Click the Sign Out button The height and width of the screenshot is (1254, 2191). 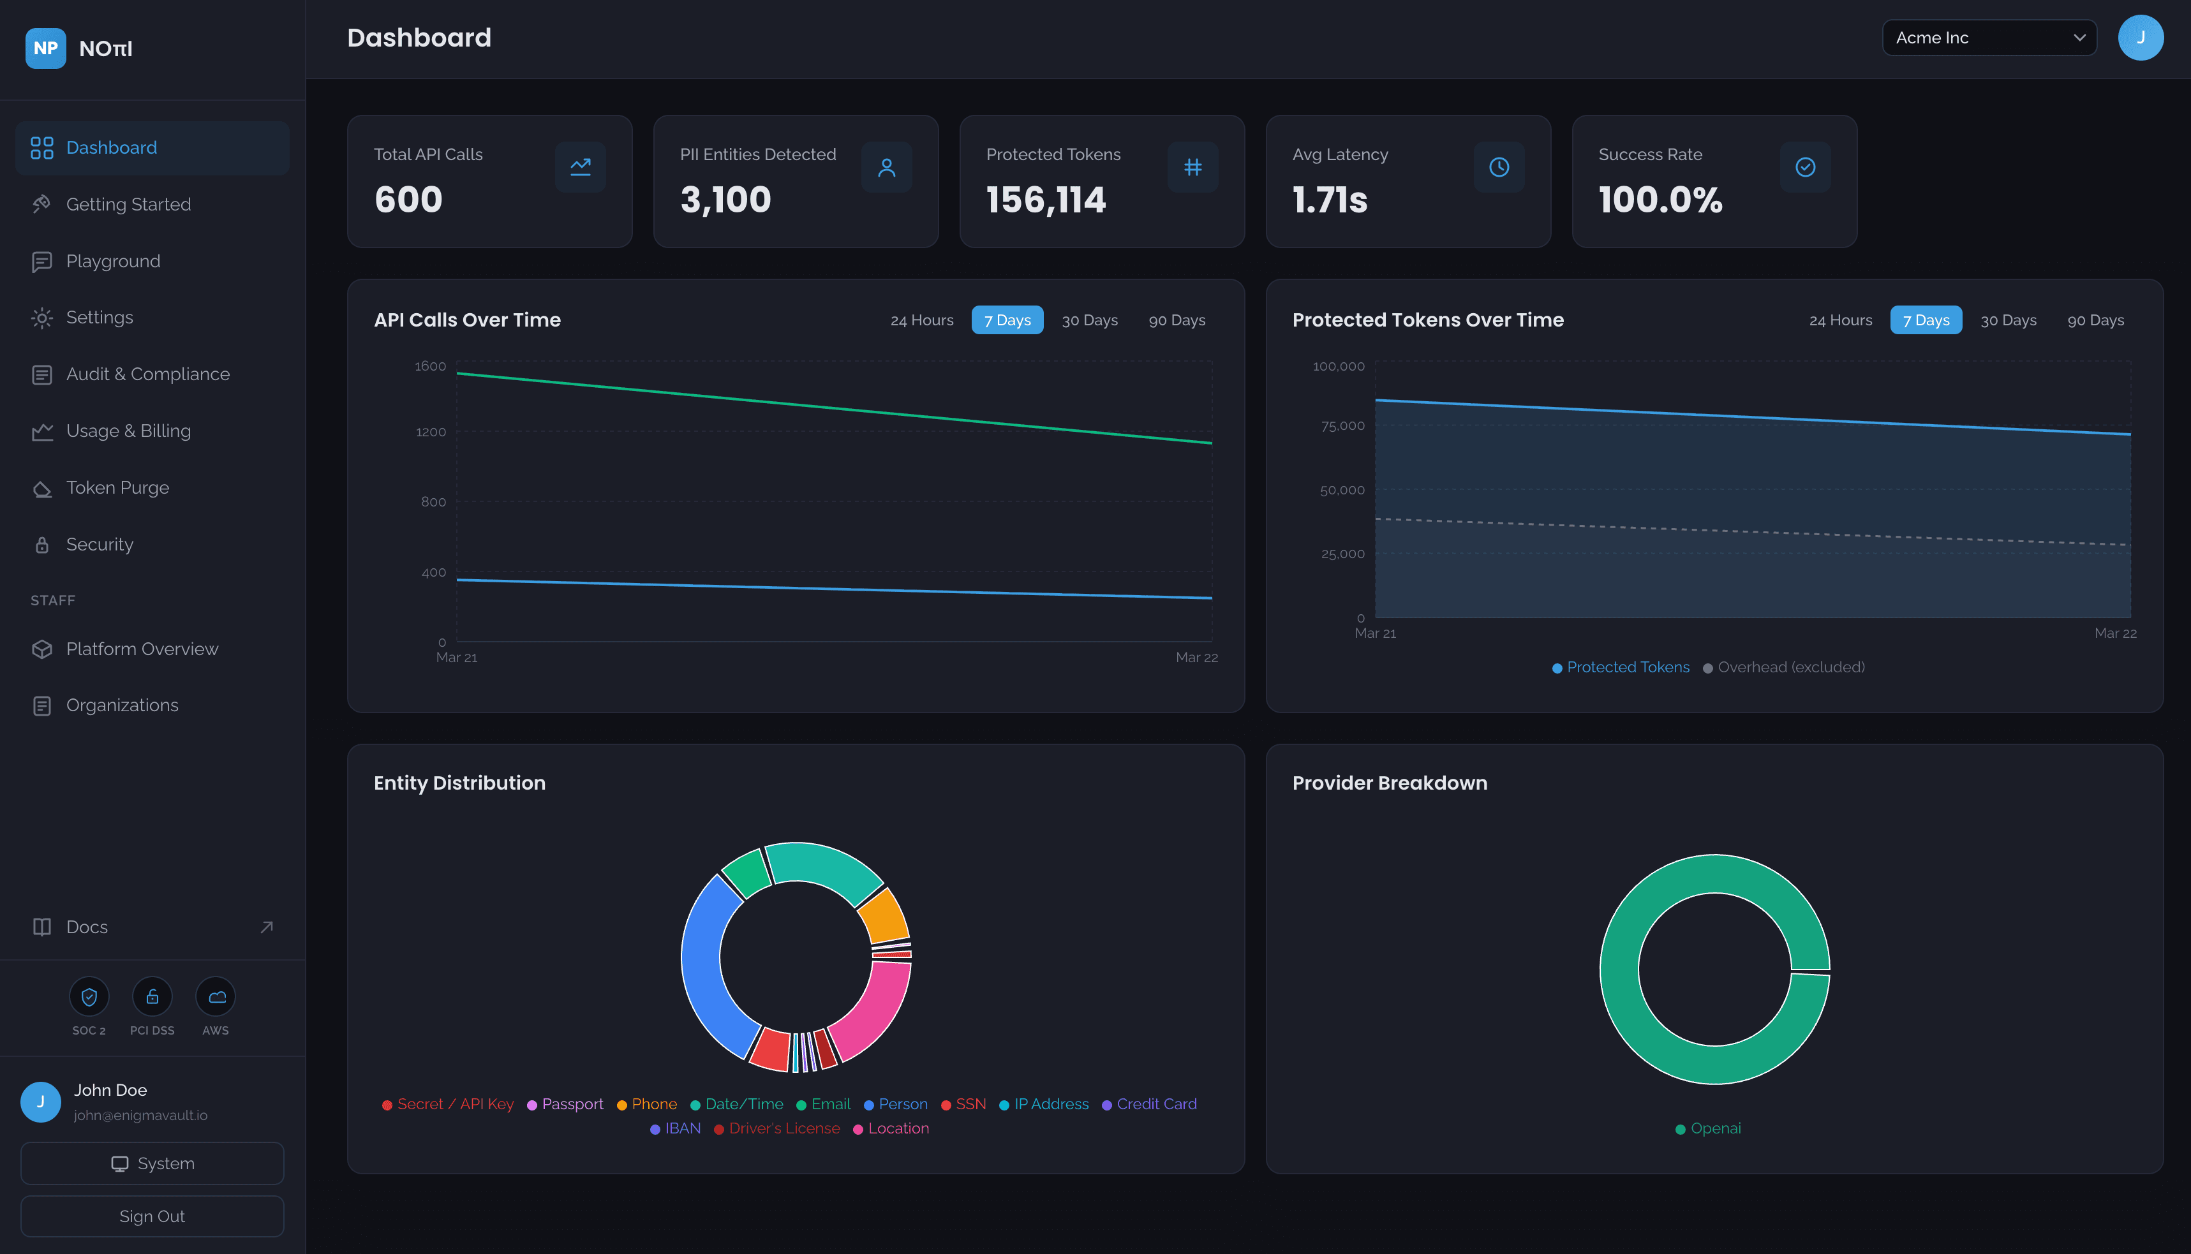click(152, 1216)
